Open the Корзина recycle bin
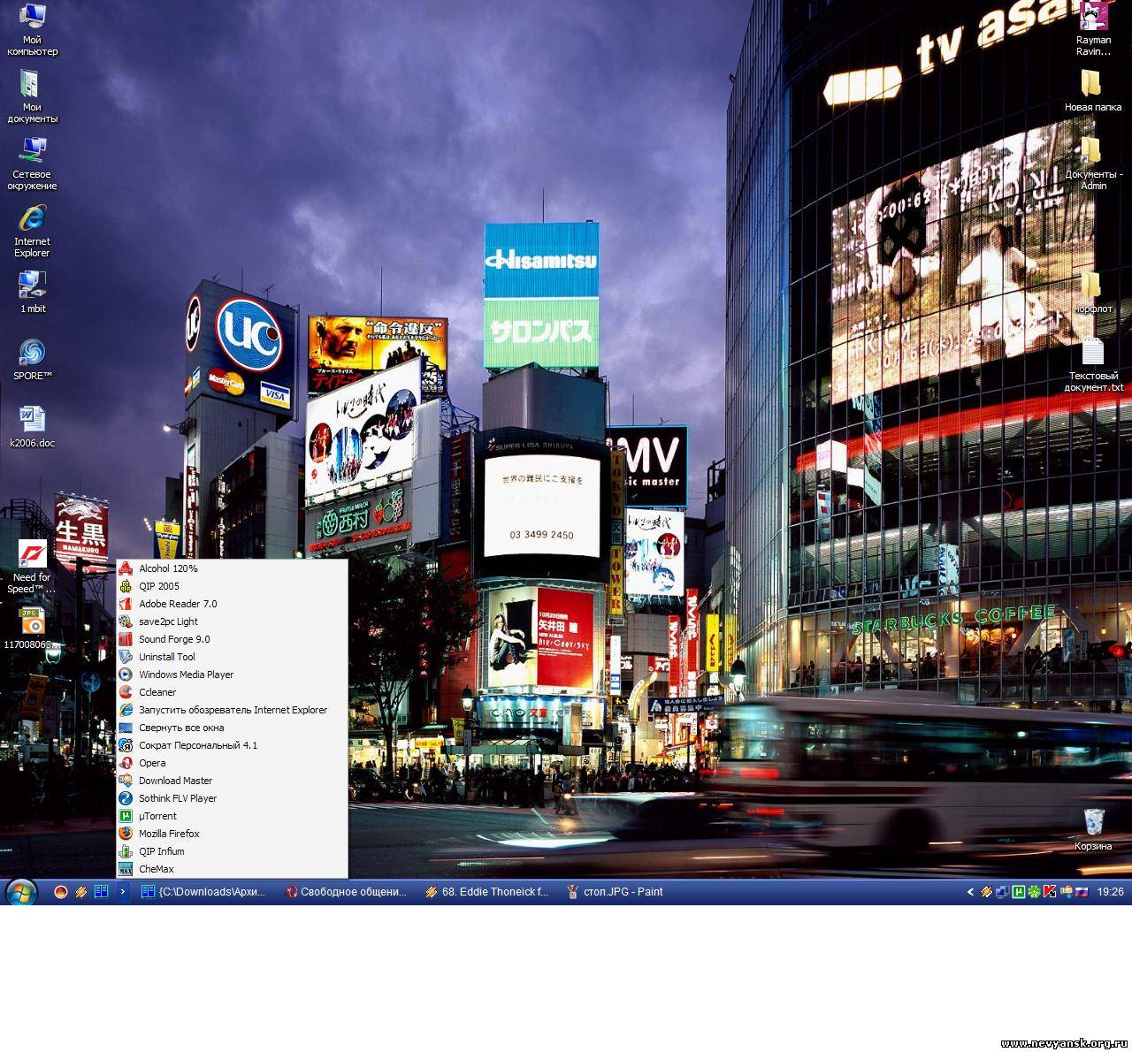Image resolution: width=1132 pixels, height=1052 pixels. pos(1093,830)
